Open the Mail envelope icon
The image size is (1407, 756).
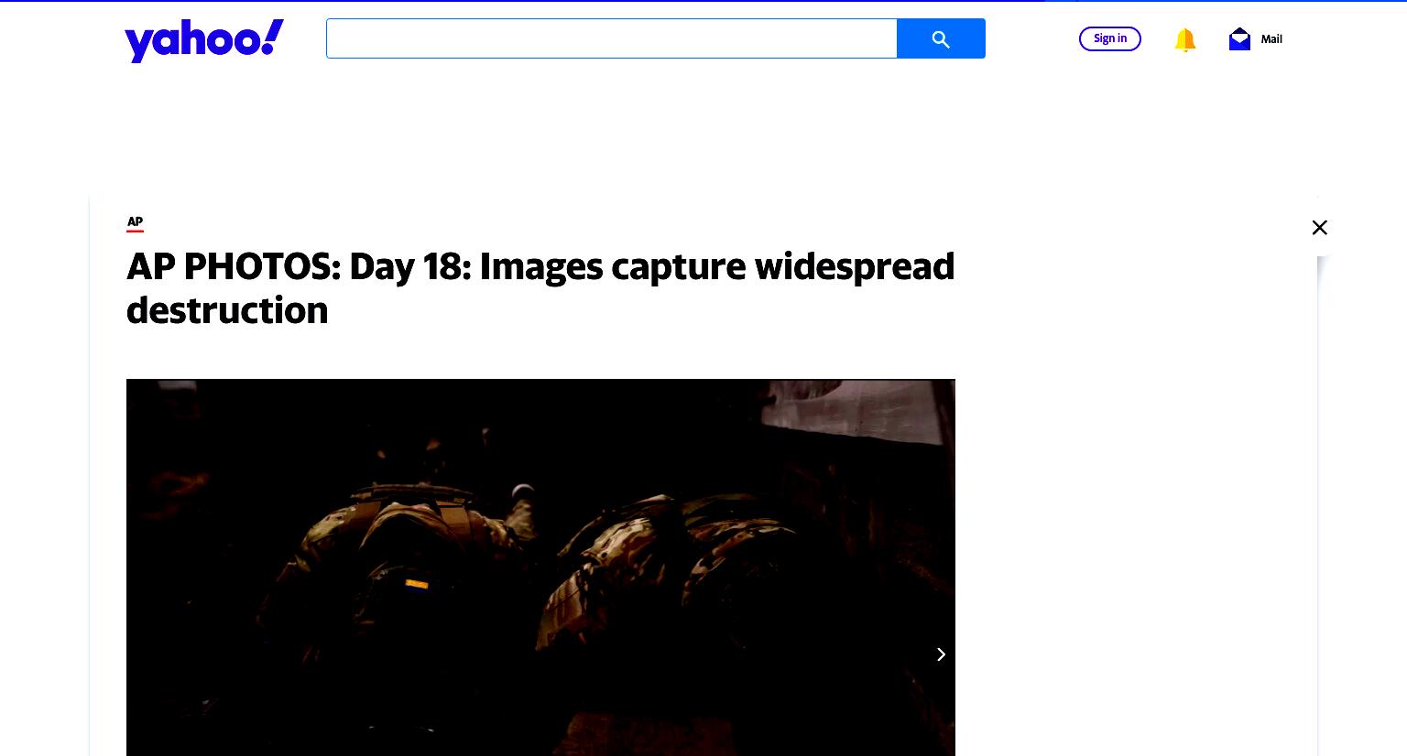[x=1239, y=38]
